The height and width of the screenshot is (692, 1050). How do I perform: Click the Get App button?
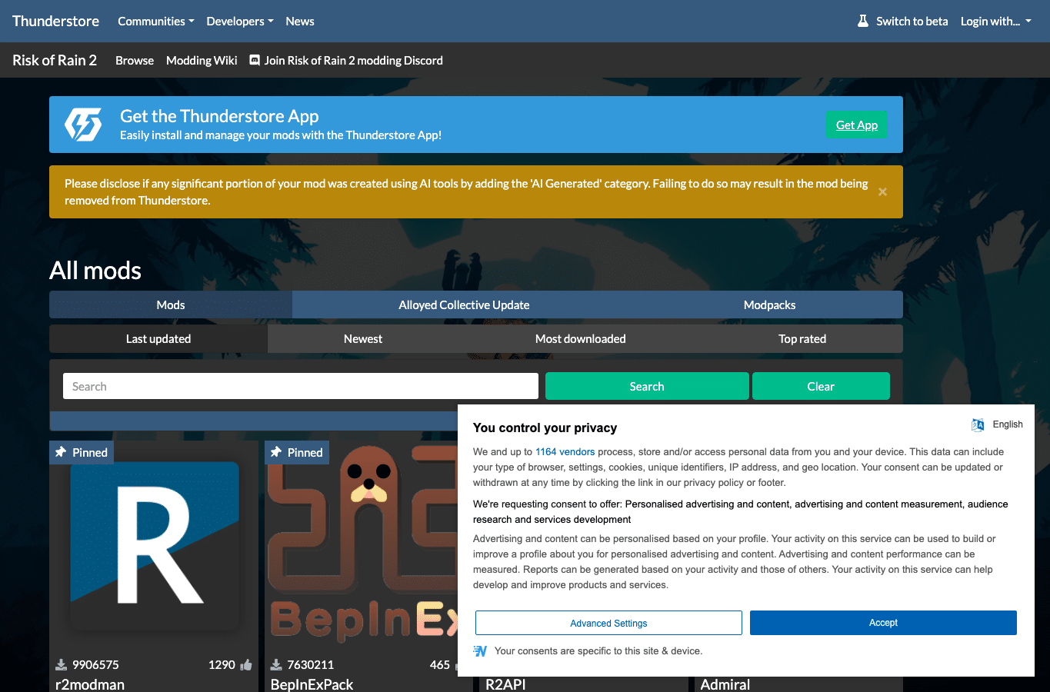(857, 125)
